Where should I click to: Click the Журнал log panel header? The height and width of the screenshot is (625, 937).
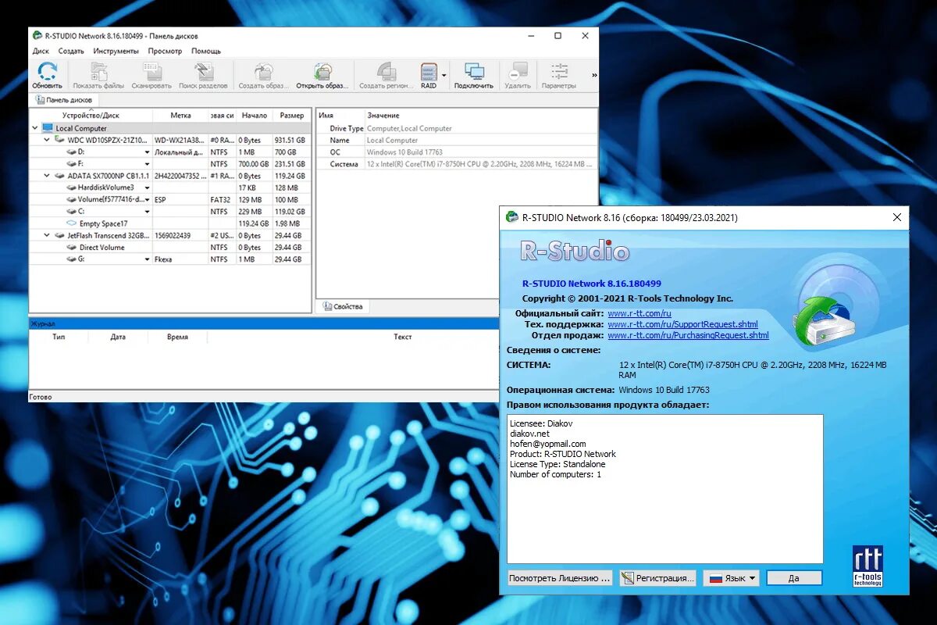point(263,323)
